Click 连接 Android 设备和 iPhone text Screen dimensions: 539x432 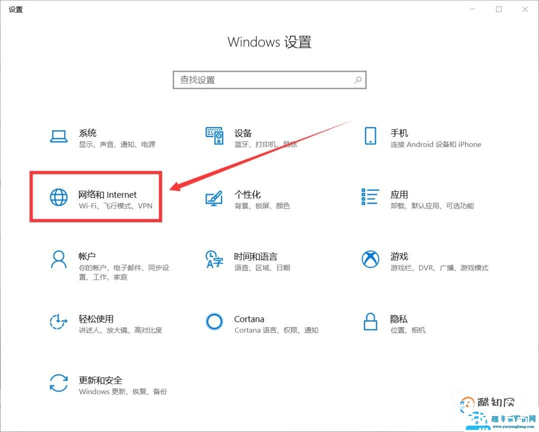(x=436, y=144)
